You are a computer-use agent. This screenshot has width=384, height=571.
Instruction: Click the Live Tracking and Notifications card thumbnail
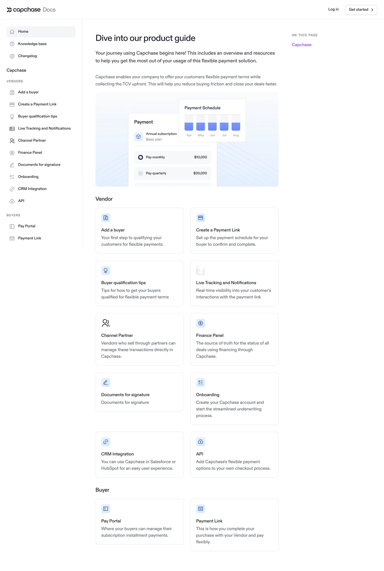[x=201, y=270]
